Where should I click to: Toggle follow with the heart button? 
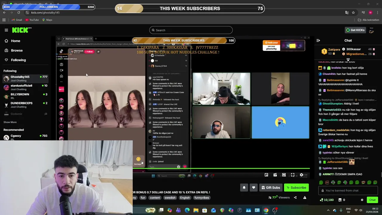pos(254,188)
